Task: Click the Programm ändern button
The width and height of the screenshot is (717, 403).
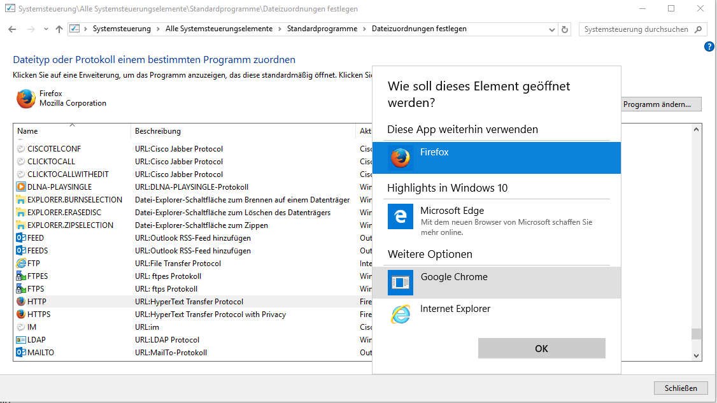Action: pyautogui.click(x=661, y=104)
